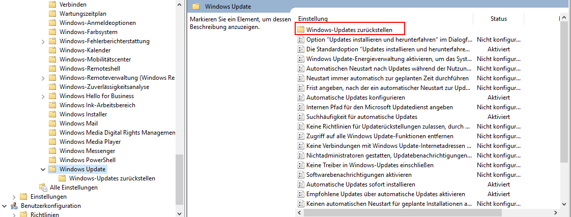This screenshot has height=217, width=571.
Task: Click the policy icon for Softwarebenachrichtigungen aktivieren
Action: click(301, 175)
